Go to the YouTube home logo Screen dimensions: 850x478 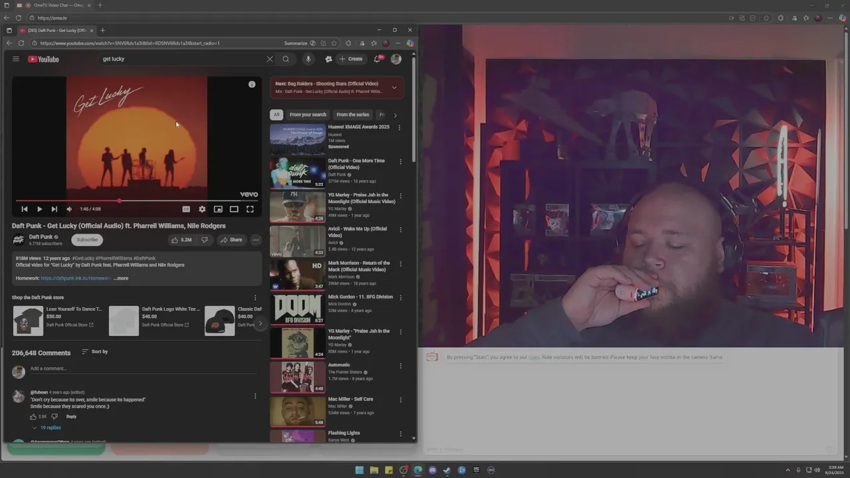pos(43,59)
